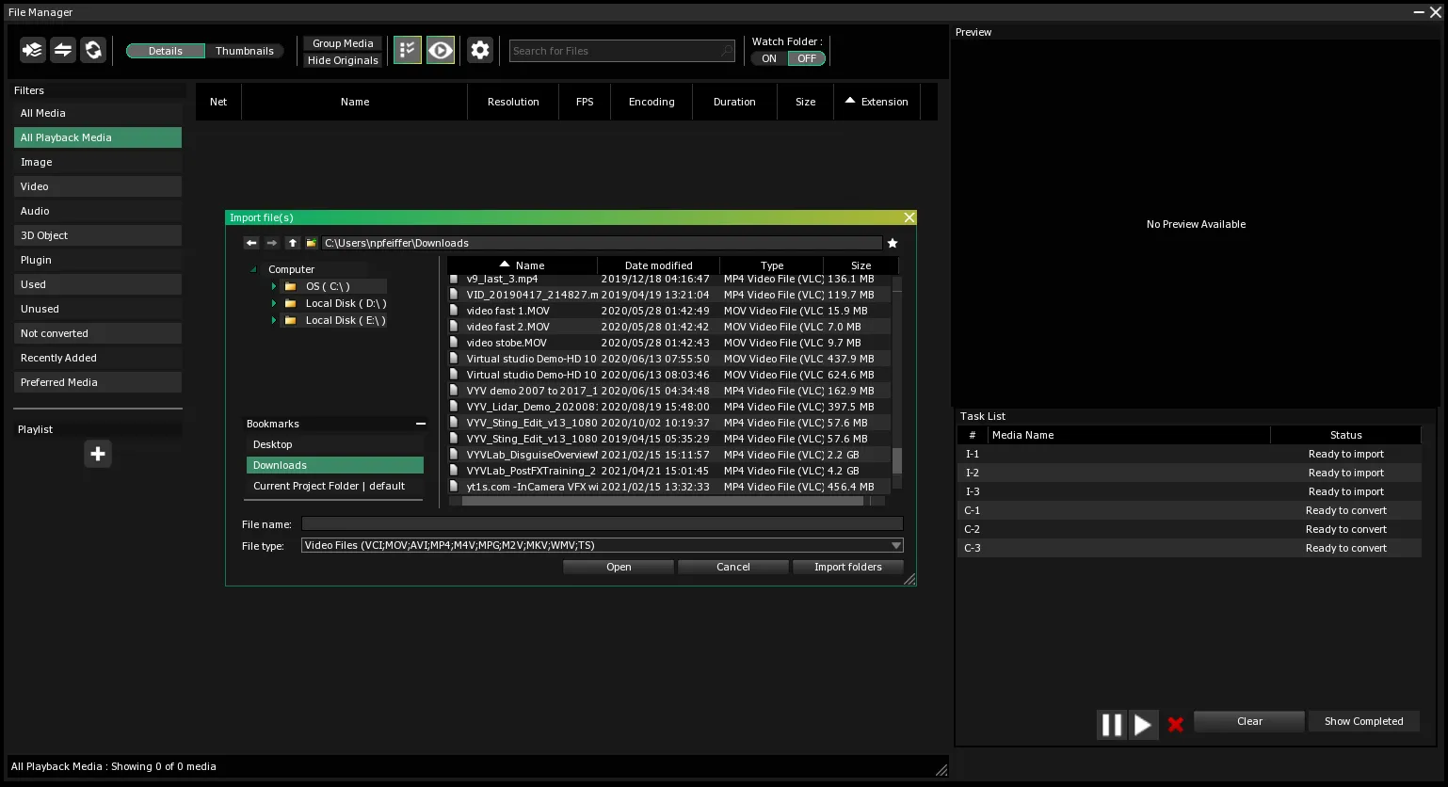
Task: Collapse the Bookmarks section
Action: click(421, 424)
